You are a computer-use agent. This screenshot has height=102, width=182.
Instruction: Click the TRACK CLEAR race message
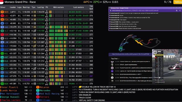[x=85, y=97]
